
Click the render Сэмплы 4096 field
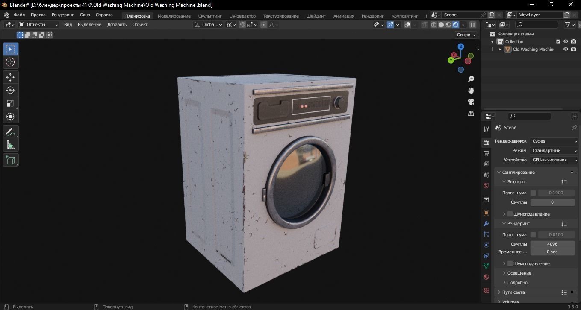552,244
